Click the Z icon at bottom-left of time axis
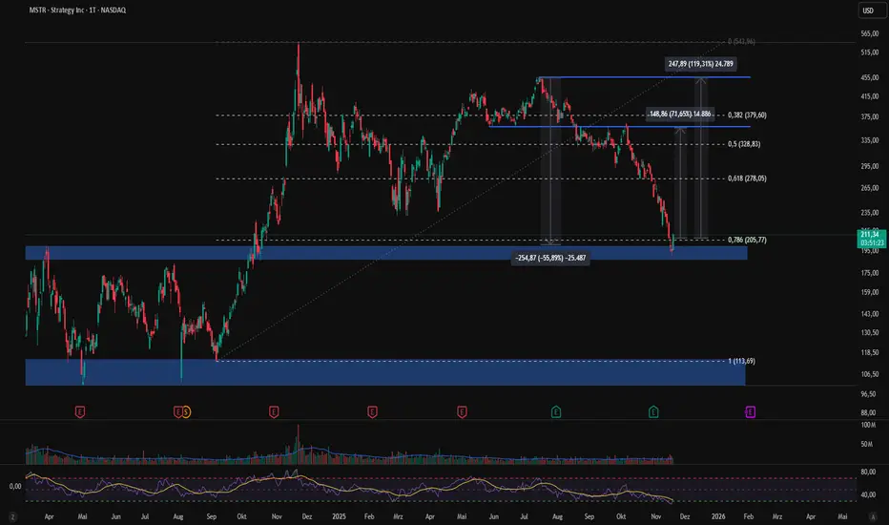Viewport: 889px width, 525px height. tap(12, 516)
